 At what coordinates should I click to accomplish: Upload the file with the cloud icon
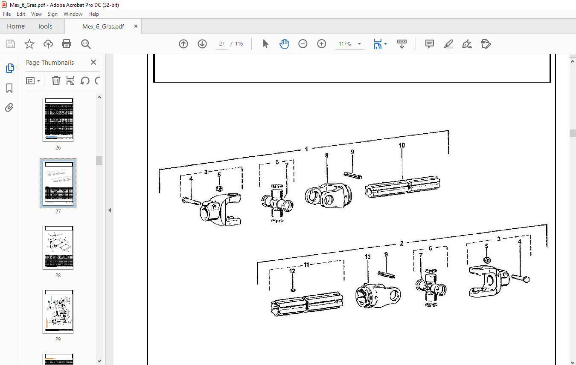pyautogui.click(x=48, y=44)
